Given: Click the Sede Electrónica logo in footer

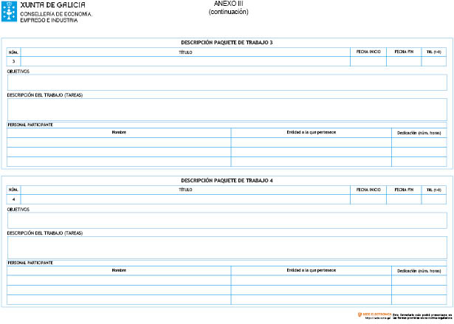Looking at the screenshot, I should (x=375, y=314).
